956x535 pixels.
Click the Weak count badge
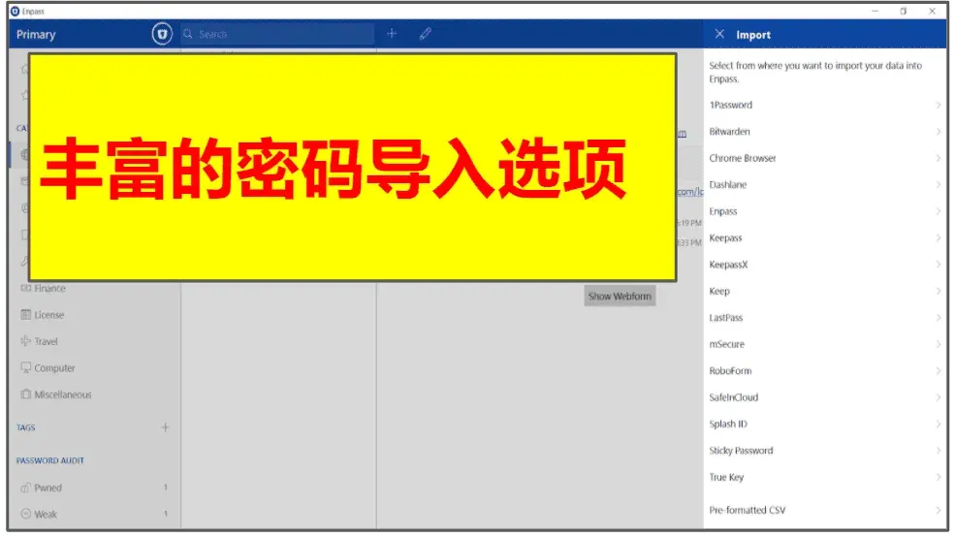[x=165, y=515]
